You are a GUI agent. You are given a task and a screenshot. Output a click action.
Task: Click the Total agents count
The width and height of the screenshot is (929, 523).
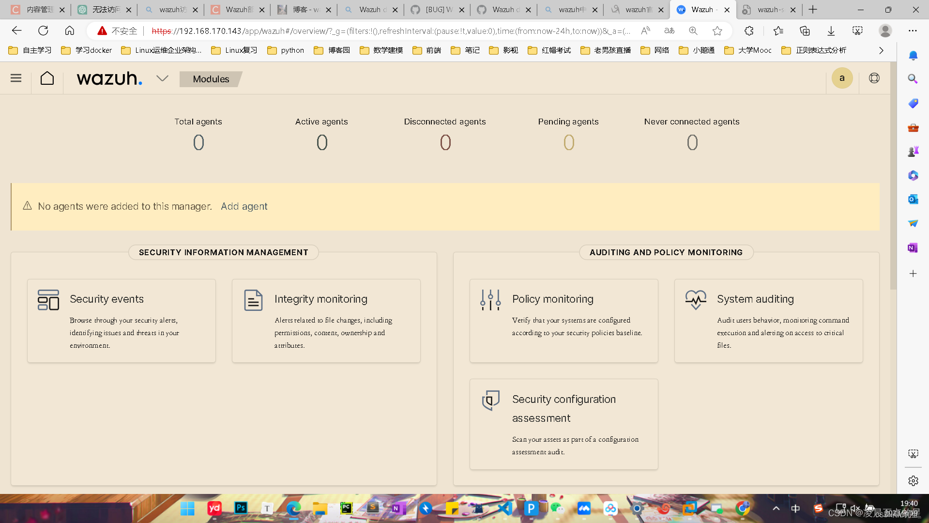tap(198, 142)
